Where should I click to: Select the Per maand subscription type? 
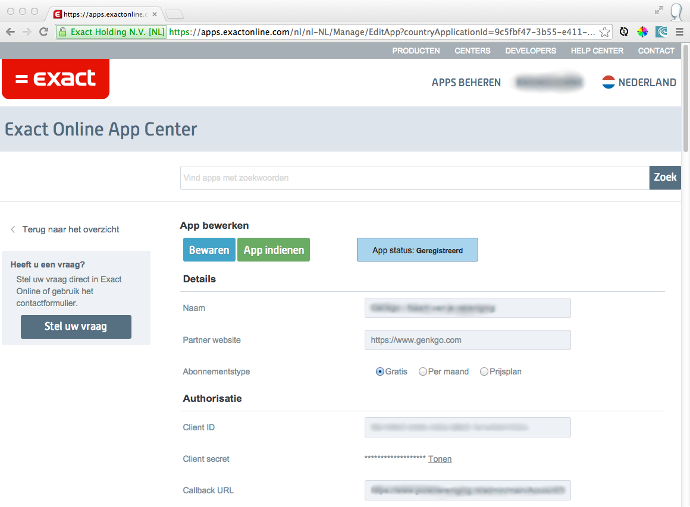422,371
